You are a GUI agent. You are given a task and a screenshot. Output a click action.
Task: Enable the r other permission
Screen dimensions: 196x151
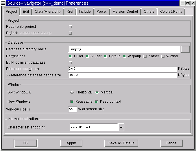point(145,56)
